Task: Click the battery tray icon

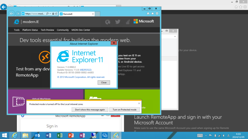Action: [215, 136]
